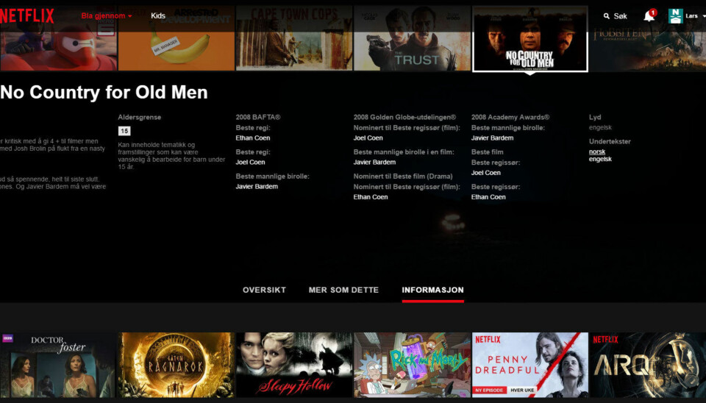The width and height of the screenshot is (706, 403).
Task: Click the engelsk subtitle option
Action: pyautogui.click(x=600, y=159)
